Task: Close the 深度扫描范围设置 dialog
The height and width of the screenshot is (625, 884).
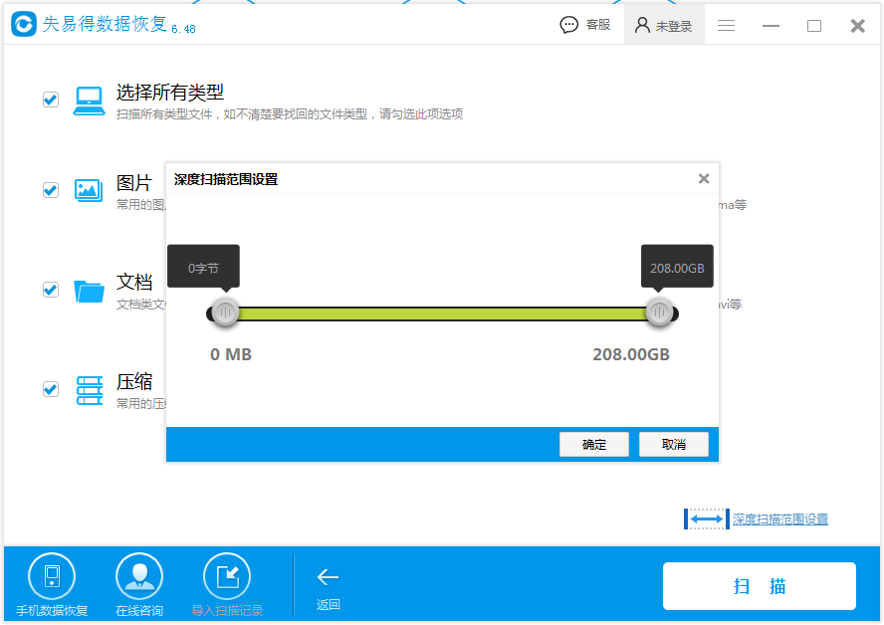Action: click(x=704, y=179)
